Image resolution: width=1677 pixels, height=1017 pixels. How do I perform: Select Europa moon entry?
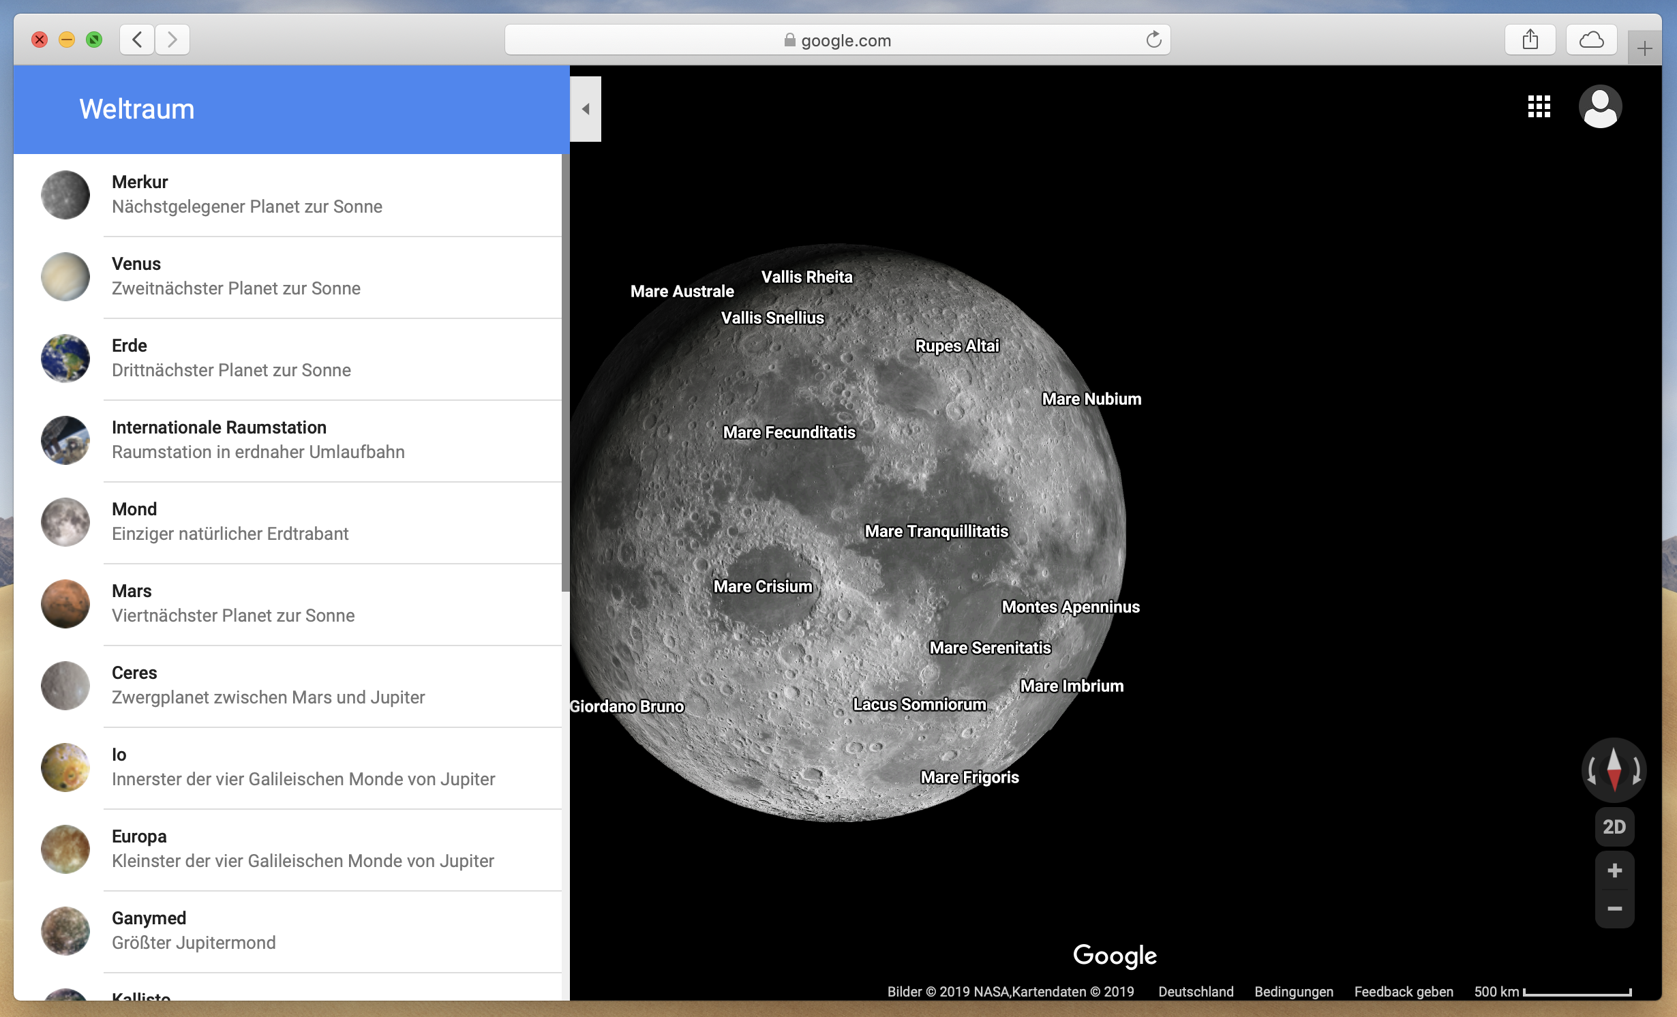[x=288, y=849]
